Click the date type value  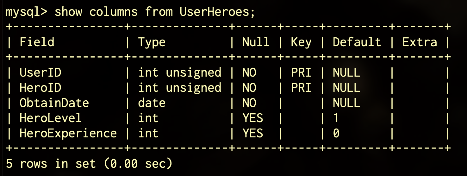pos(152,103)
